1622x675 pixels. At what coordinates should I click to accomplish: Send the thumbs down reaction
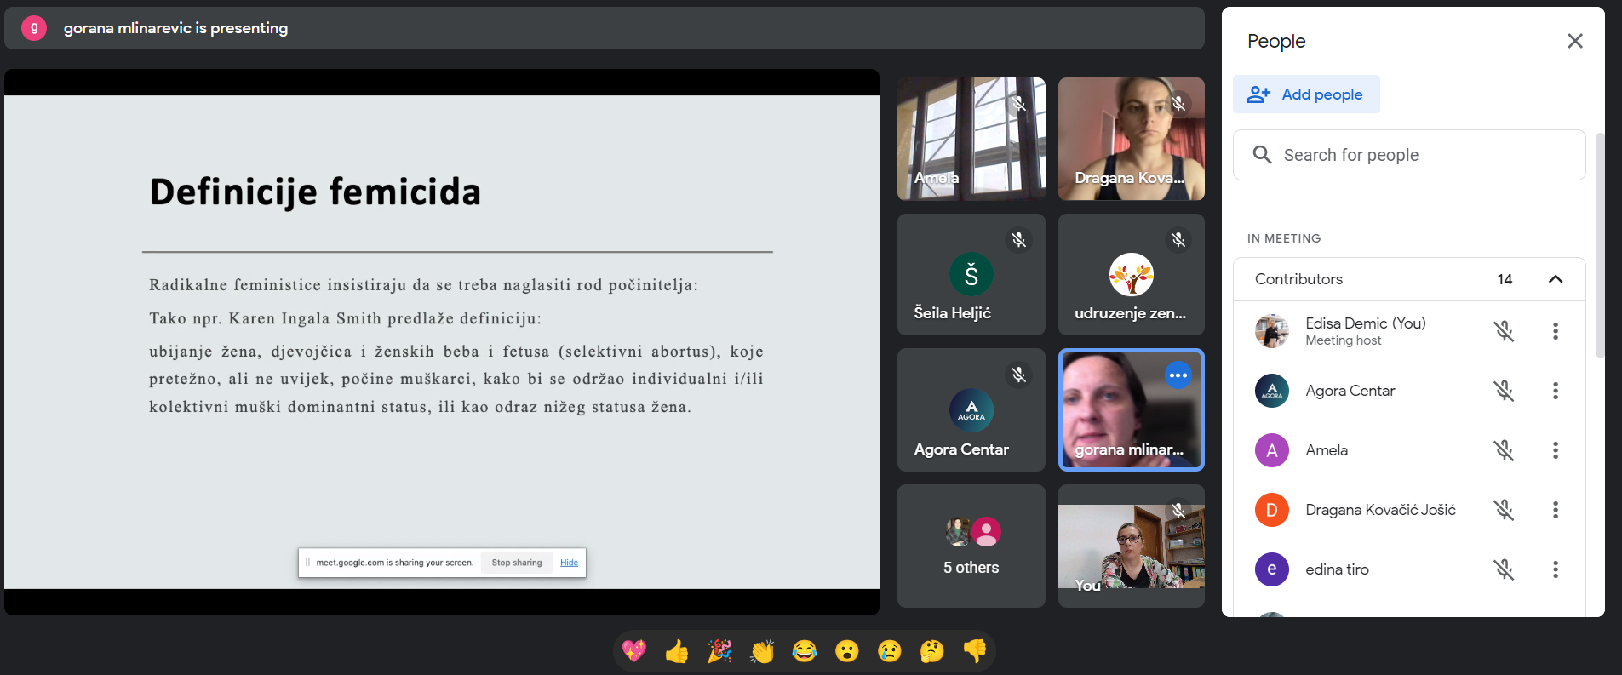tap(975, 651)
